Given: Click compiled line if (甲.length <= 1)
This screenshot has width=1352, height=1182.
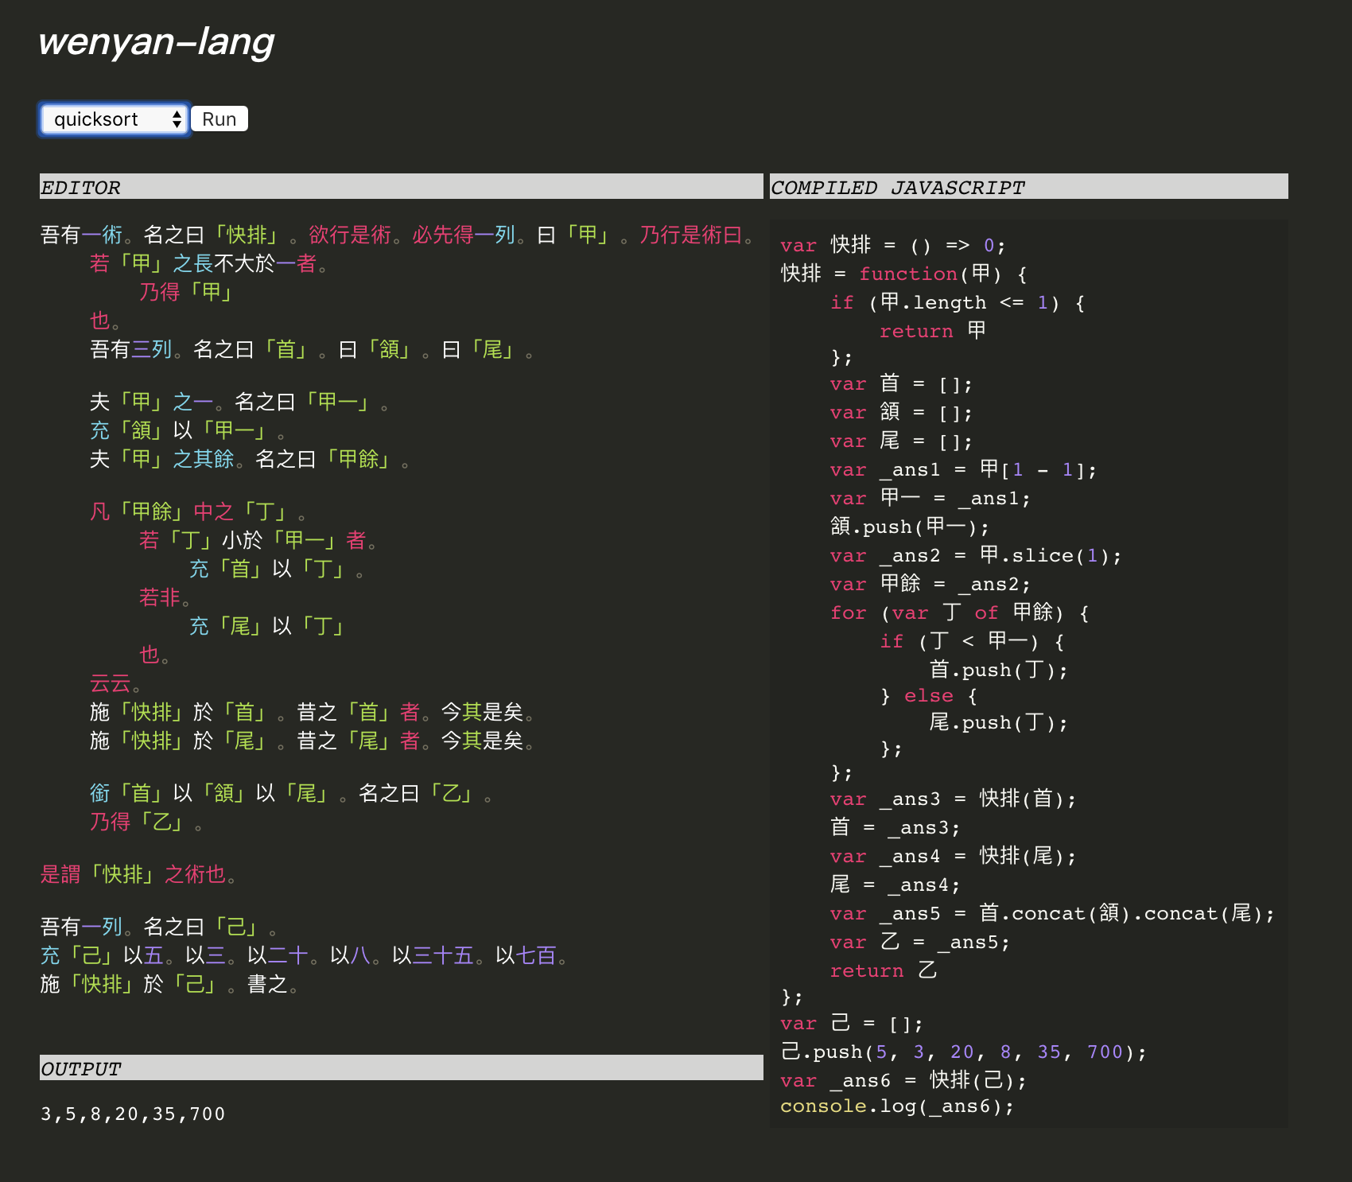Looking at the screenshot, I should pyautogui.click(x=957, y=302).
